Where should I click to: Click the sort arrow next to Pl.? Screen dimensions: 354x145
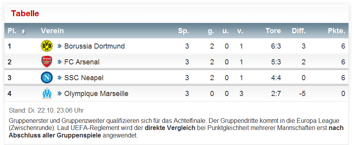[23, 32]
